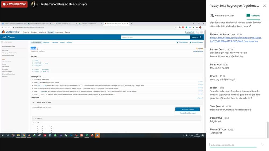
Task: Click the 'Description' entry in contents sidebar
Action: 5,67
